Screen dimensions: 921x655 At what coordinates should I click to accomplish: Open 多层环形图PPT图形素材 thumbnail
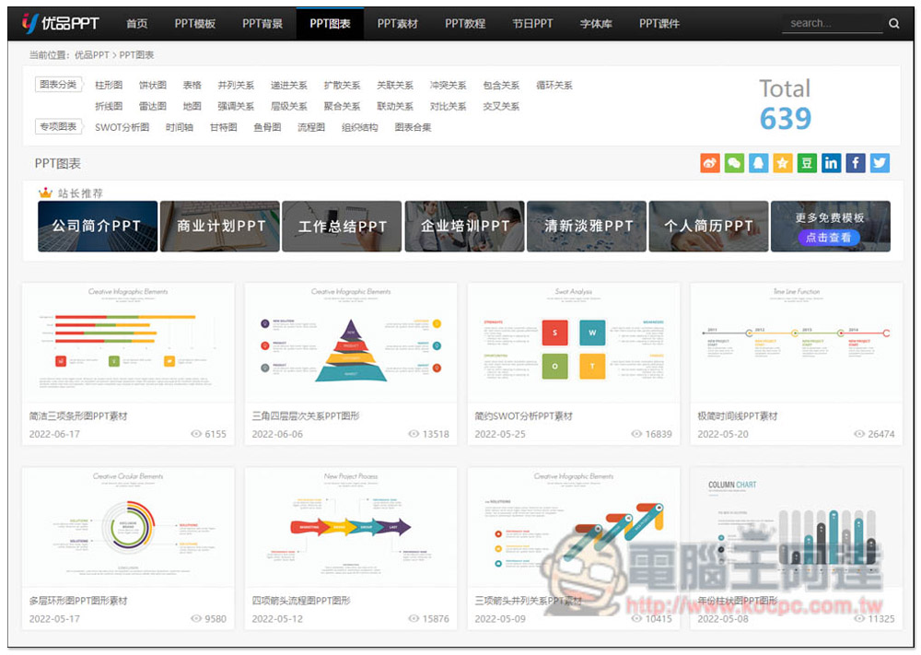tap(128, 528)
